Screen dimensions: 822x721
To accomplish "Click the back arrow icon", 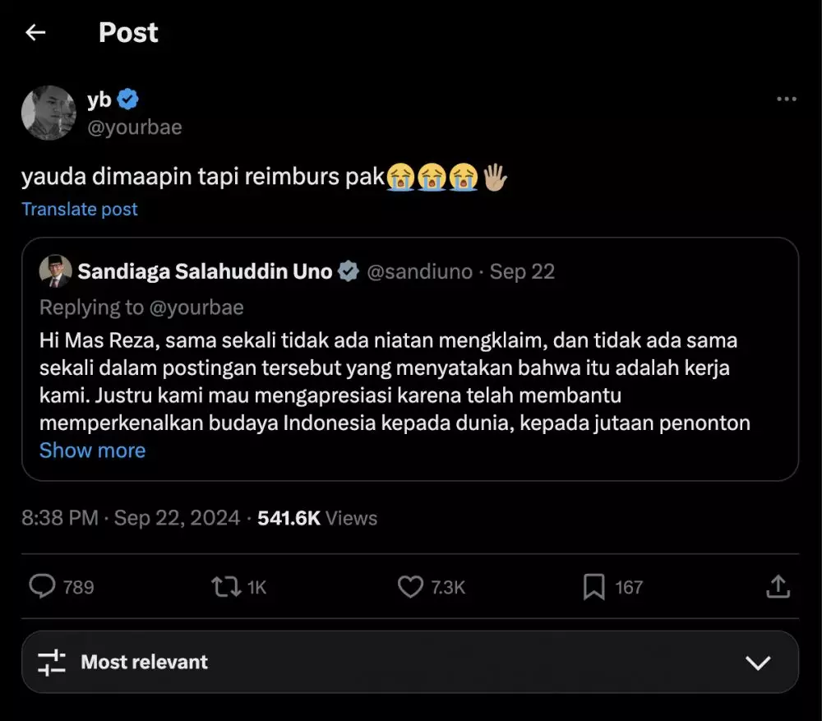I will click(x=35, y=33).
